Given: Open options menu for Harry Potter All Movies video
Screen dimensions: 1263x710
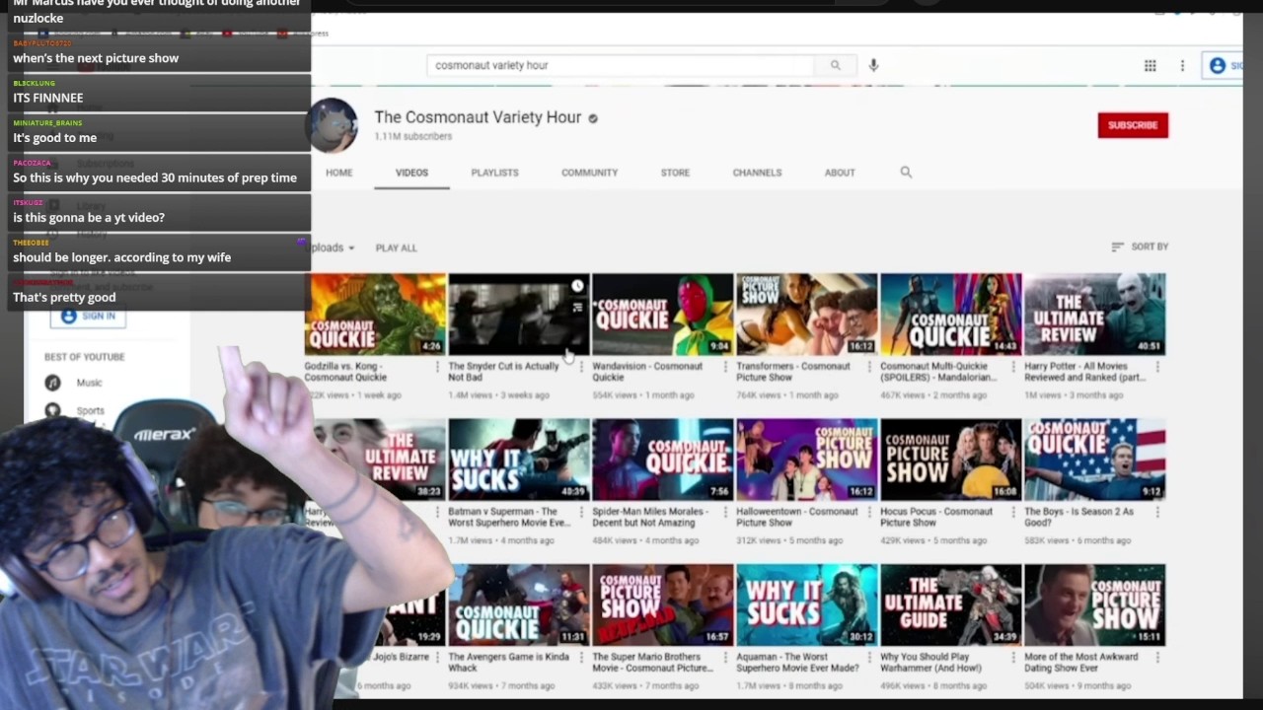Looking at the screenshot, I should (x=1157, y=367).
